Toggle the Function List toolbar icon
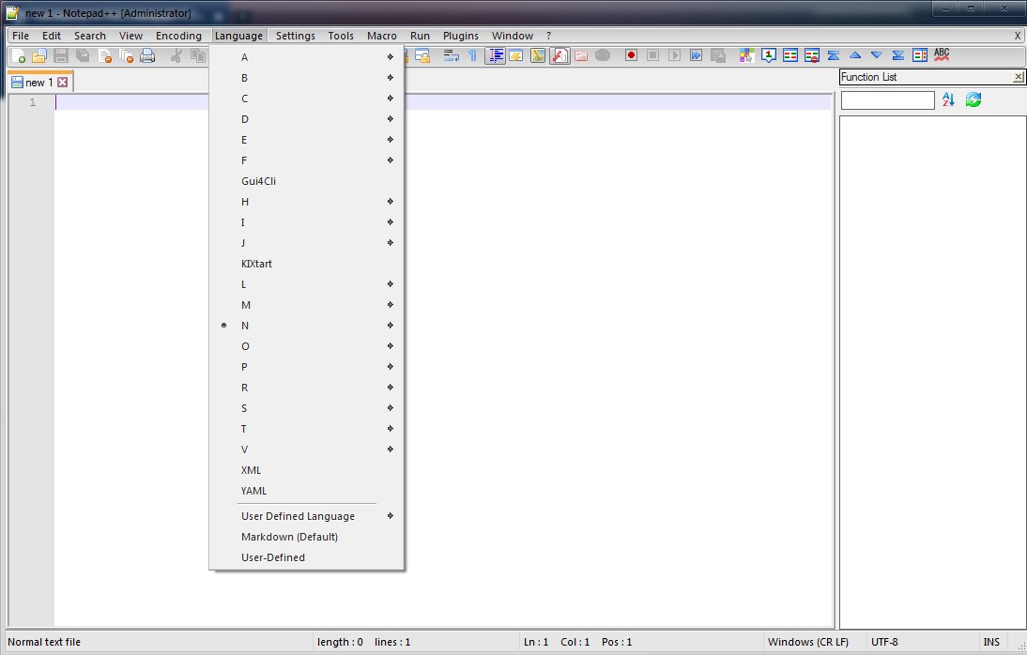Image resolution: width=1027 pixels, height=655 pixels. tap(559, 55)
